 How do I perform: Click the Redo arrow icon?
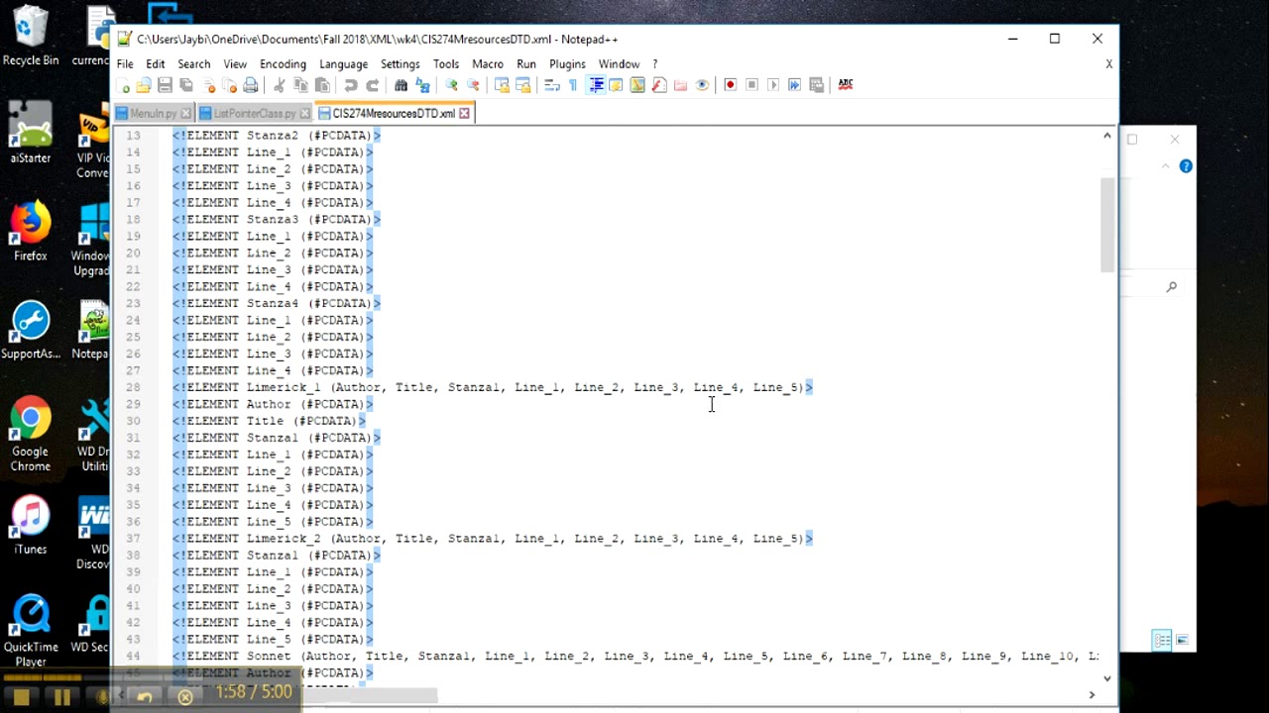click(x=373, y=85)
